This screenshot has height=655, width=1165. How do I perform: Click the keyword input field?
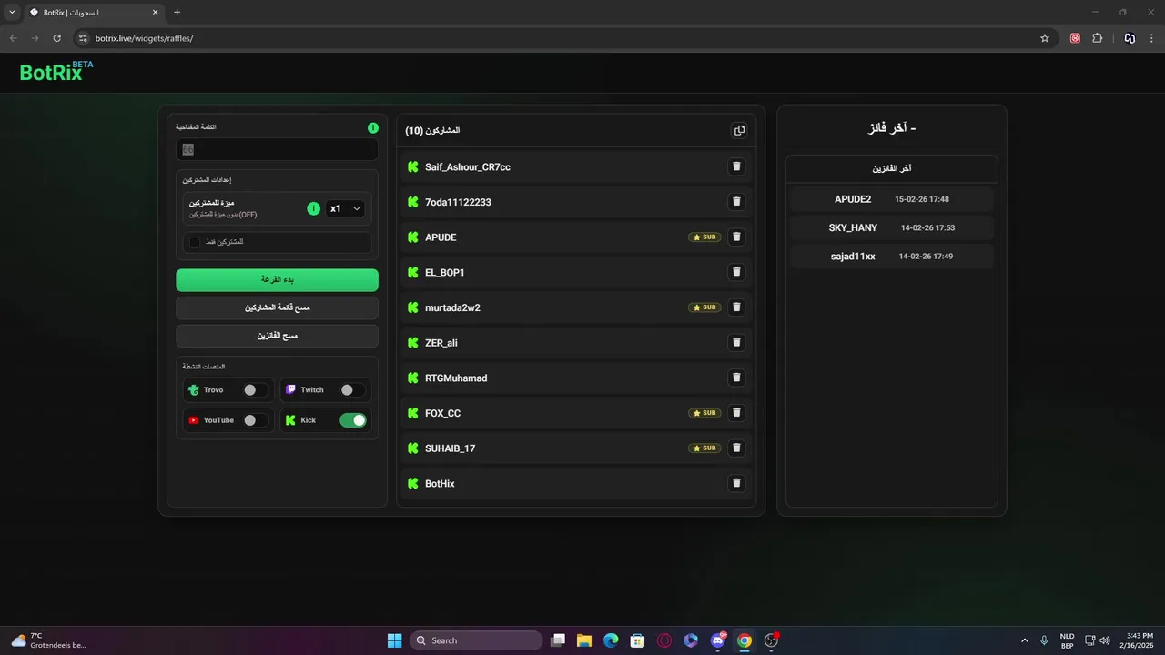coord(277,149)
